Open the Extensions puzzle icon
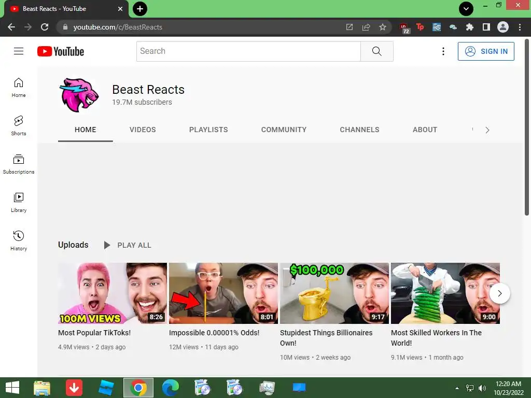The height and width of the screenshot is (398, 531). tap(470, 27)
